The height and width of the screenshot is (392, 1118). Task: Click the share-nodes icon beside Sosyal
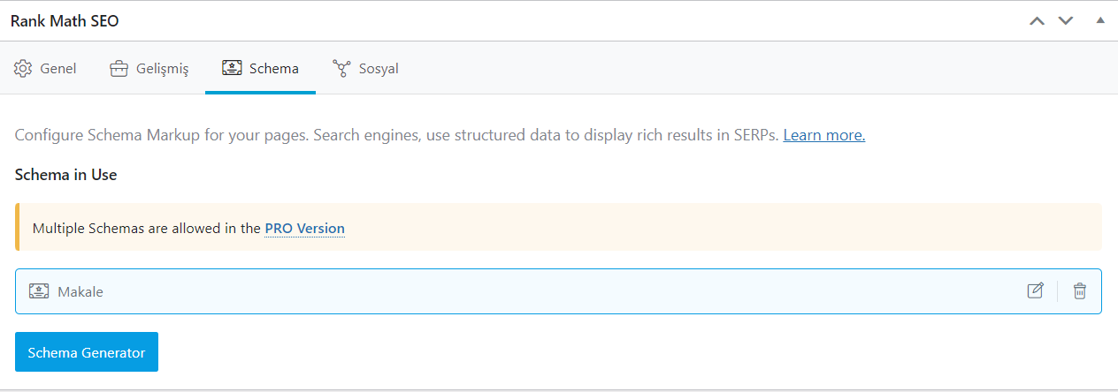coord(341,68)
